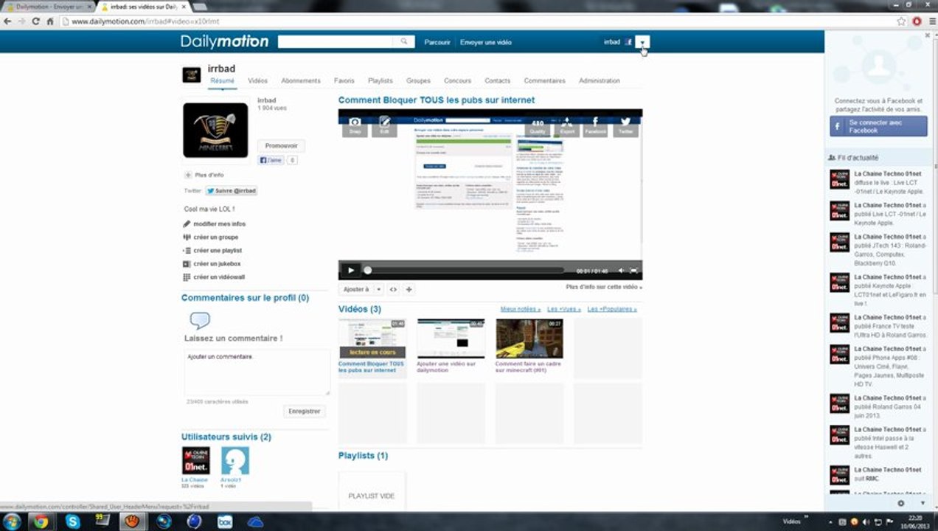Click the Enregistrer comment button
The width and height of the screenshot is (938, 531).
(x=304, y=412)
